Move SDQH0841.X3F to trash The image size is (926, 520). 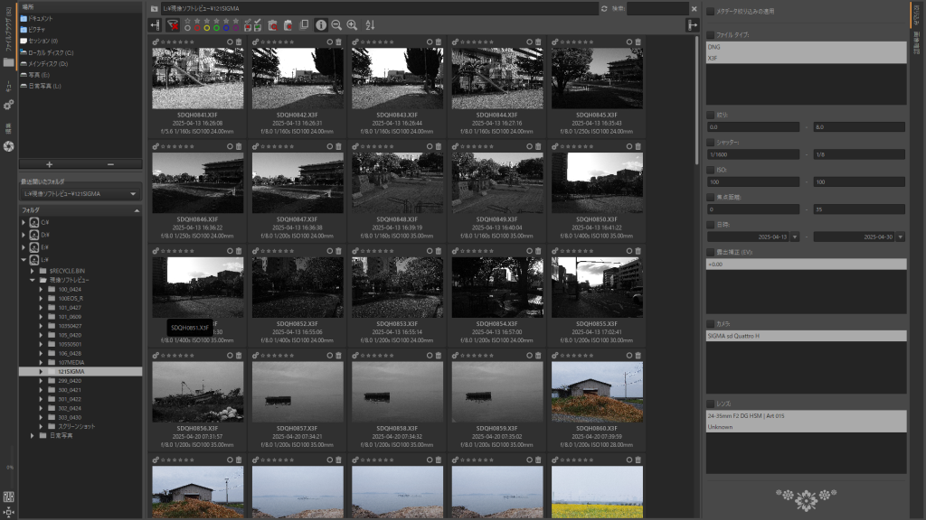[239, 42]
